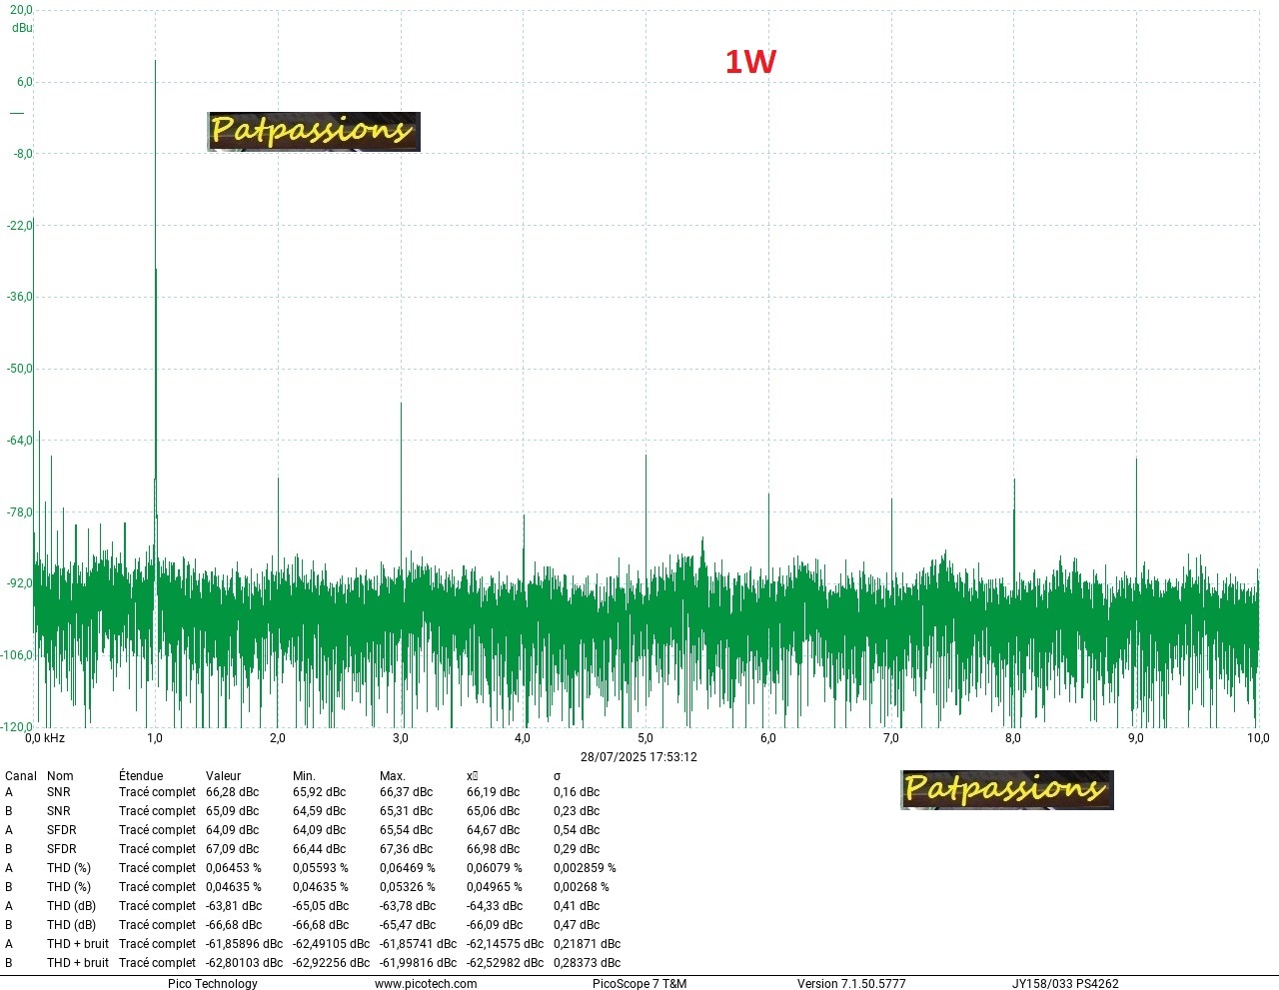The width and height of the screenshot is (1279, 990).
Task: Select the channel A SNR value 66,28 dBc
Action: click(232, 792)
